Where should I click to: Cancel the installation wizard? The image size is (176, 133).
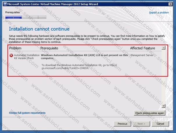click(x=160, y=124)
